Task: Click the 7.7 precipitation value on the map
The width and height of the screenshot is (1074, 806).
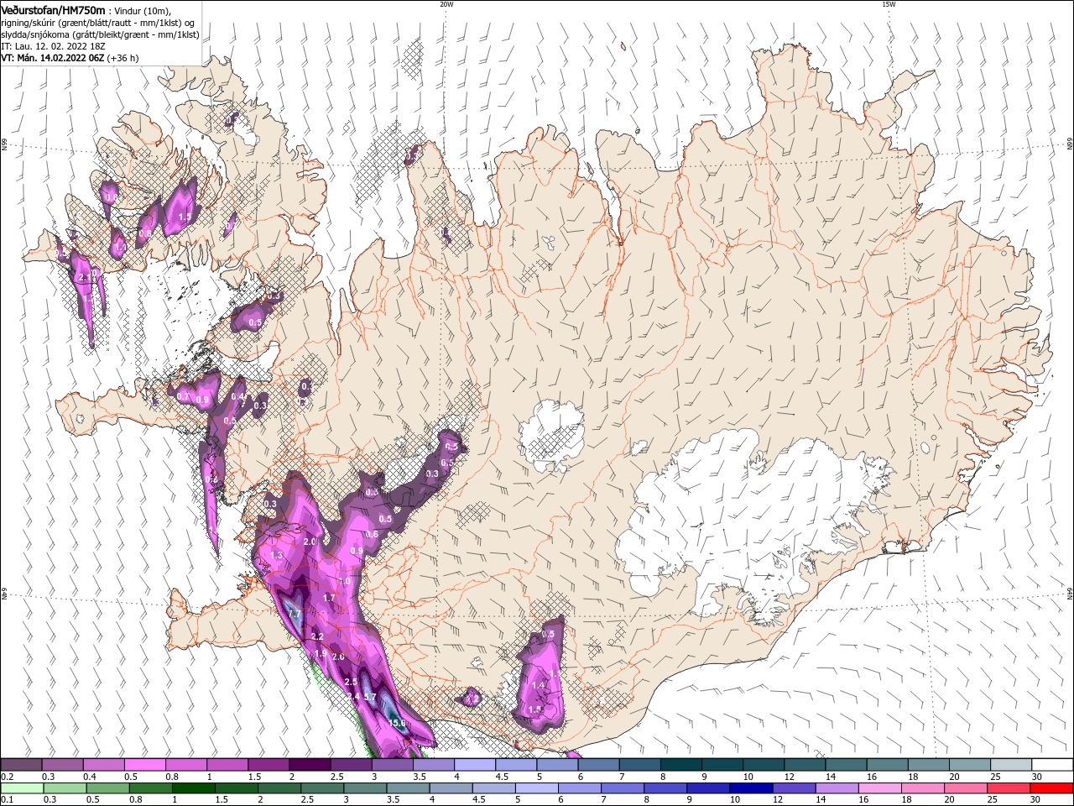Action: pyautogui.click(x=294, y=615)
